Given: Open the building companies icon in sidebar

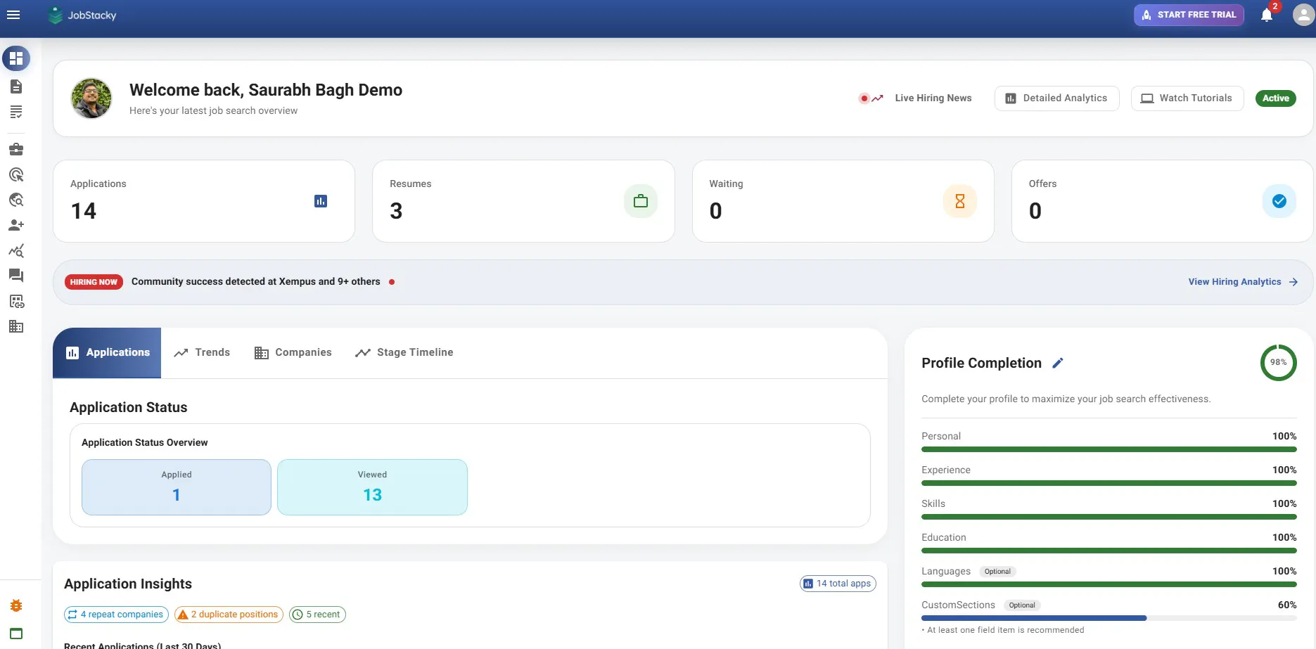Looking at the screenshot, I should pos(16,326).
